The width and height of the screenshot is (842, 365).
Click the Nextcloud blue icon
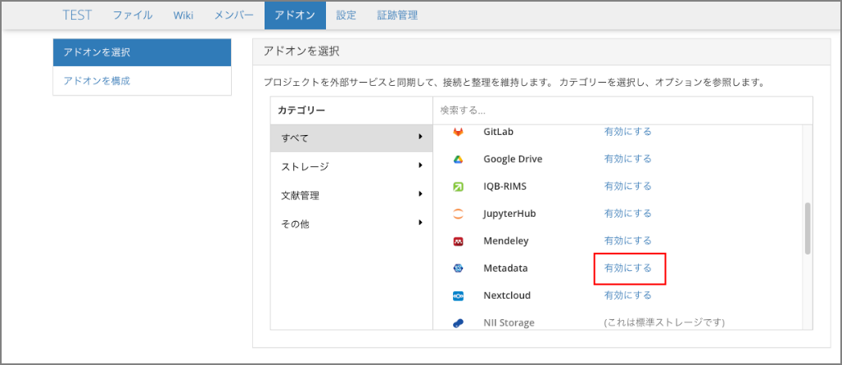tap(459, 295)
